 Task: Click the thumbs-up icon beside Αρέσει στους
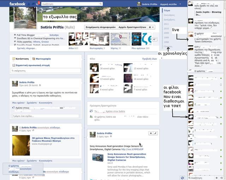tap(13, 108)
